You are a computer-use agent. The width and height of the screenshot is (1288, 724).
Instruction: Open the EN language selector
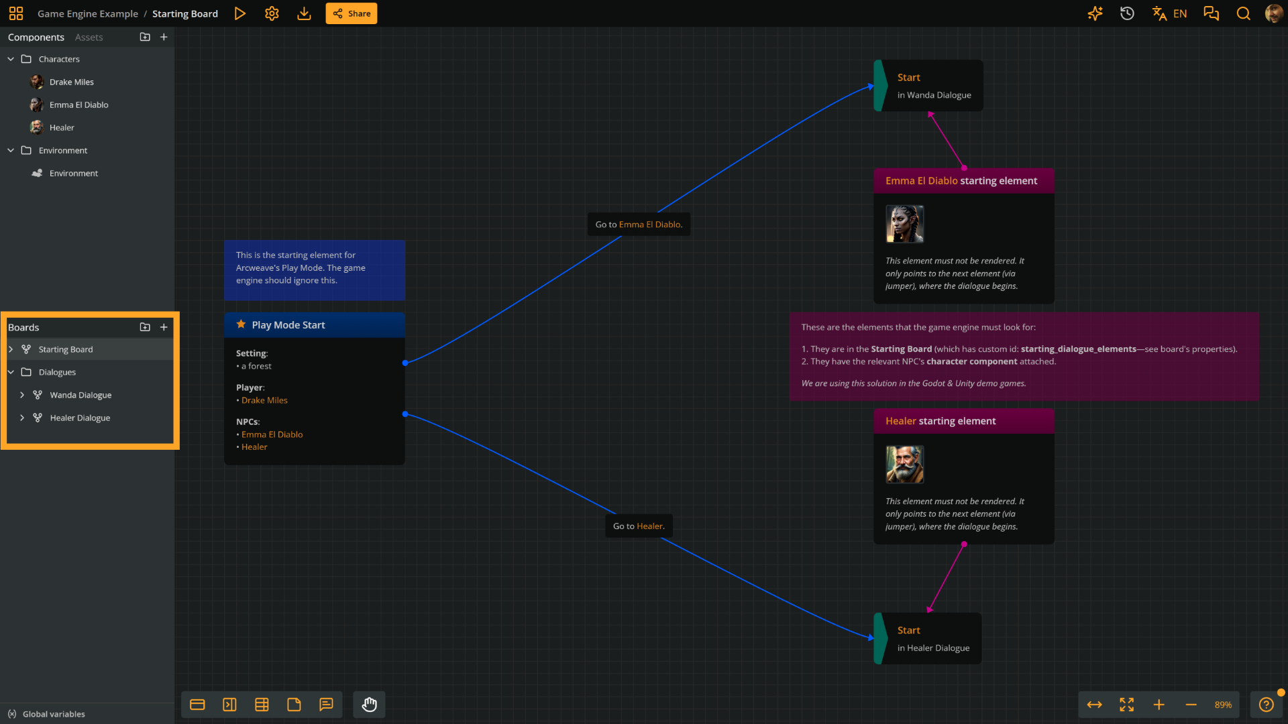click(x=1169, y=13)
